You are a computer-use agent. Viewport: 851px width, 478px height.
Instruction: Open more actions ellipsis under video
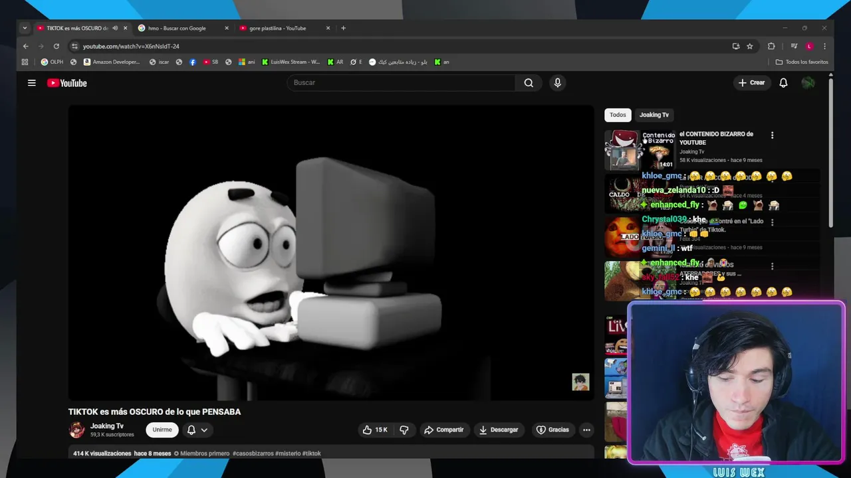point(586,430)
